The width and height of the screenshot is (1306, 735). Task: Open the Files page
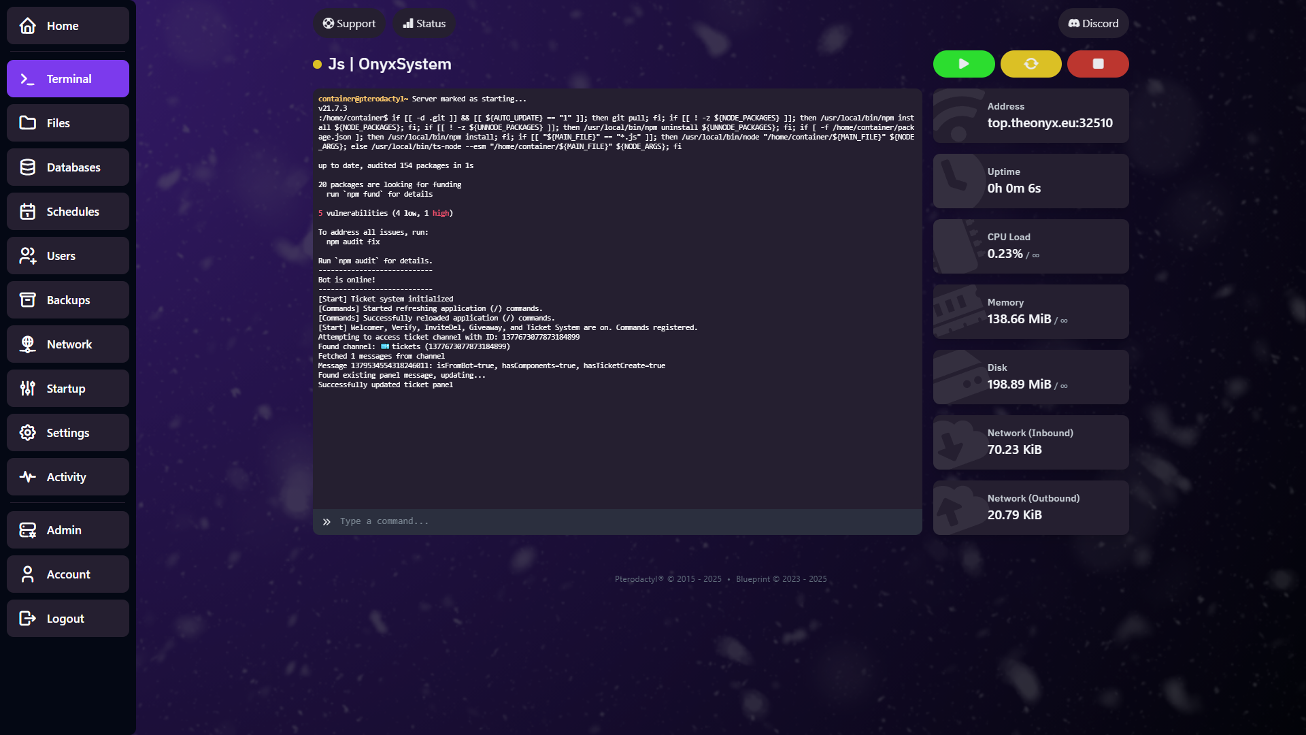(x=68, y=123)
